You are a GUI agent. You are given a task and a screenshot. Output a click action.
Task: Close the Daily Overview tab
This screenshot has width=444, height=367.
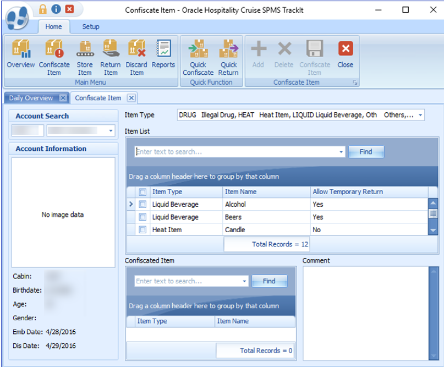coord(63,98)
